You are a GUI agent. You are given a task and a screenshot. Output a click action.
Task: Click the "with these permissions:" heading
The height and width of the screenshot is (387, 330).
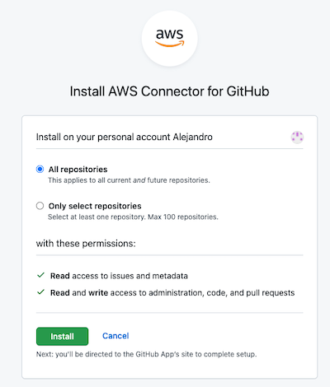(86, 244)
